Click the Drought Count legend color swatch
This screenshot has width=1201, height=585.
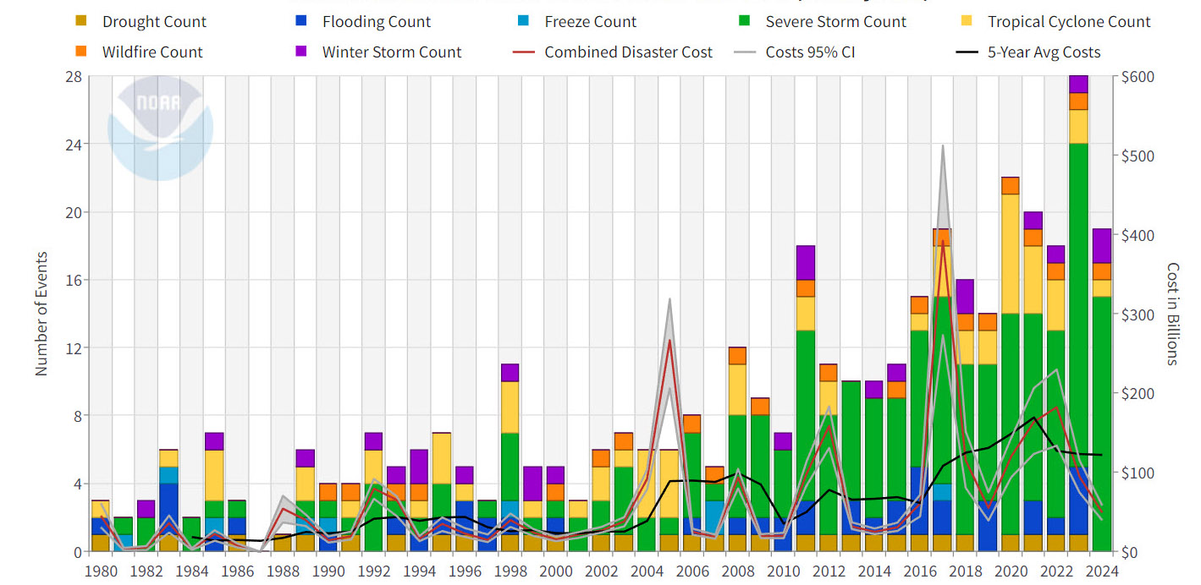(x=80, y=22)
